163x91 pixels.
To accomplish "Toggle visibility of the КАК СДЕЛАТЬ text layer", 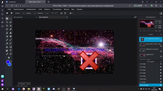I will pos(161,41).
